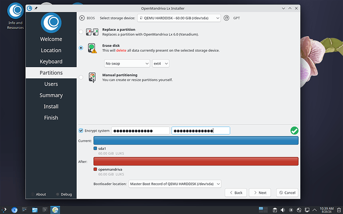Click the OpenMandriva logo in the sidebar
The width and height of the screenshot is (343, 214).
pos(51,23)
